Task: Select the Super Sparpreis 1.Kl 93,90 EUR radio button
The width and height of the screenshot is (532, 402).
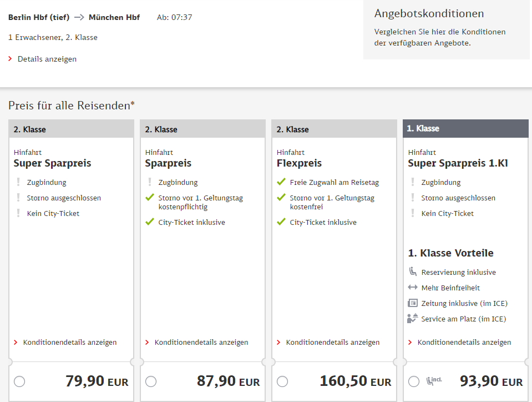Action: (x=414, y=381)
